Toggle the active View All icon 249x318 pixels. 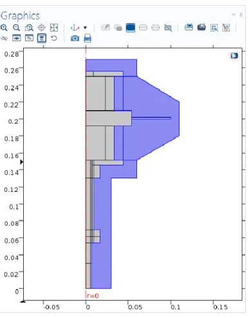[42, 38]
